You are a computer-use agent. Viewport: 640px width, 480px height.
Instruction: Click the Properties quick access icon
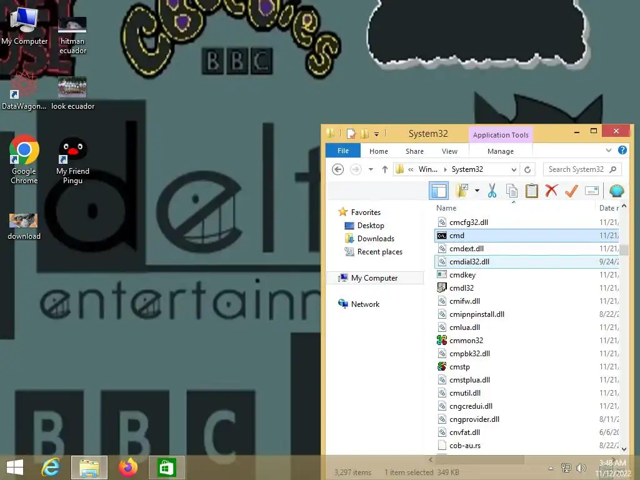pyautogui.click(x=351, y=134)
